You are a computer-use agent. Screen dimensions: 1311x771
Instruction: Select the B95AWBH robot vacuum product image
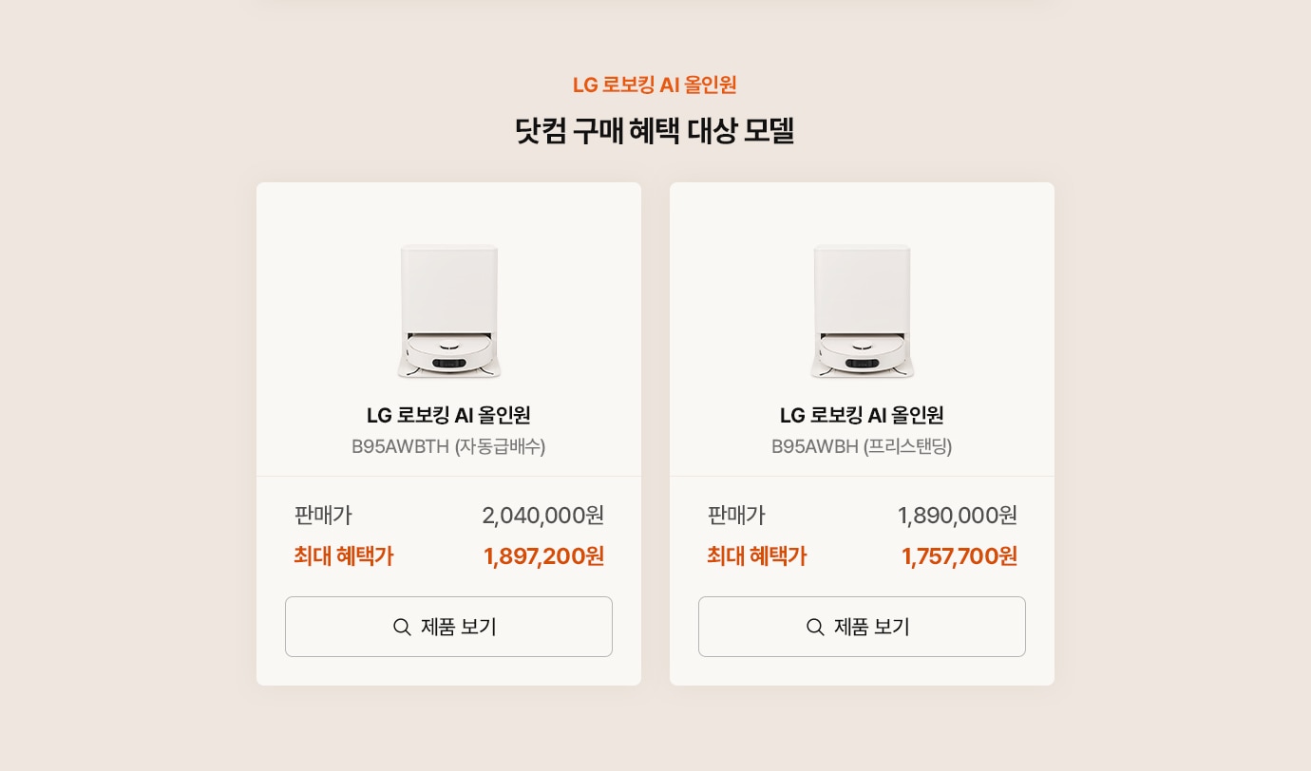[x=863, y=311]
